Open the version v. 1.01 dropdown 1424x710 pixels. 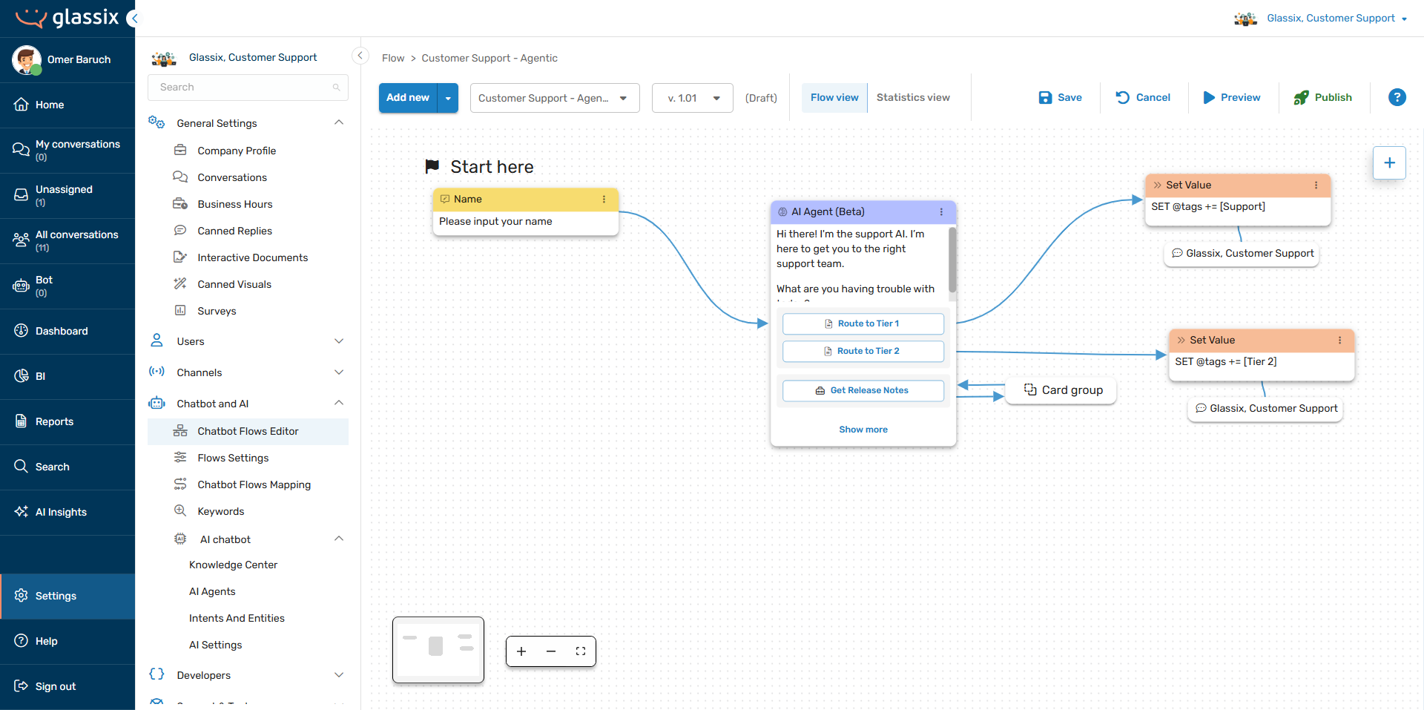click(x=693, y=98)
